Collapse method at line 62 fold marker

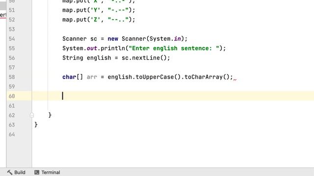[31, 115]
